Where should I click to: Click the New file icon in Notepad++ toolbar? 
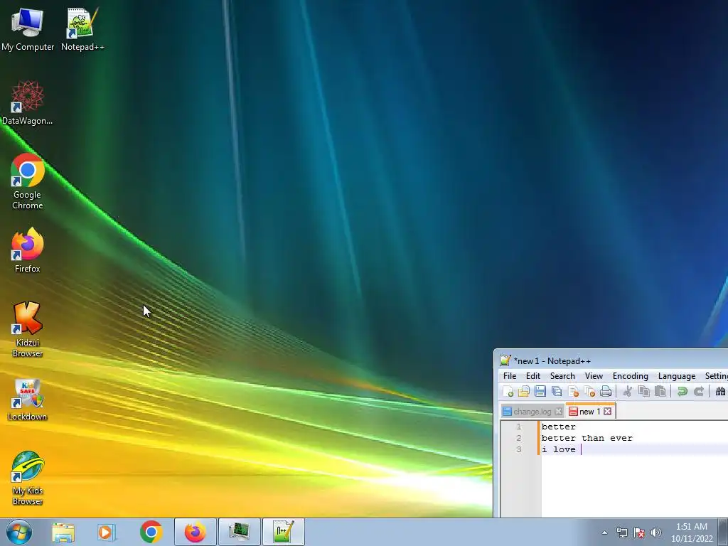(x=508, y=392)
